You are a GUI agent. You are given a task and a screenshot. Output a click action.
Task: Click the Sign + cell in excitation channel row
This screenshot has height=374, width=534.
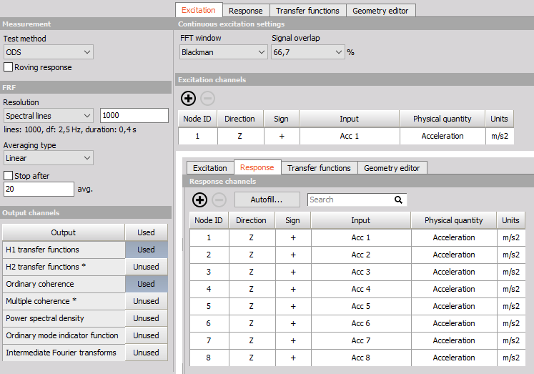pos(282,136)
